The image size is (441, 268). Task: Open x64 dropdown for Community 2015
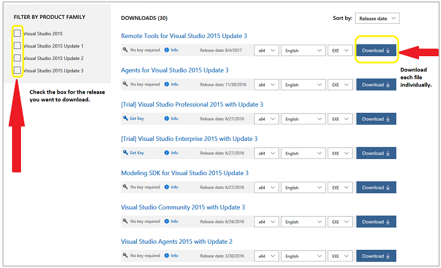[266, 222]
